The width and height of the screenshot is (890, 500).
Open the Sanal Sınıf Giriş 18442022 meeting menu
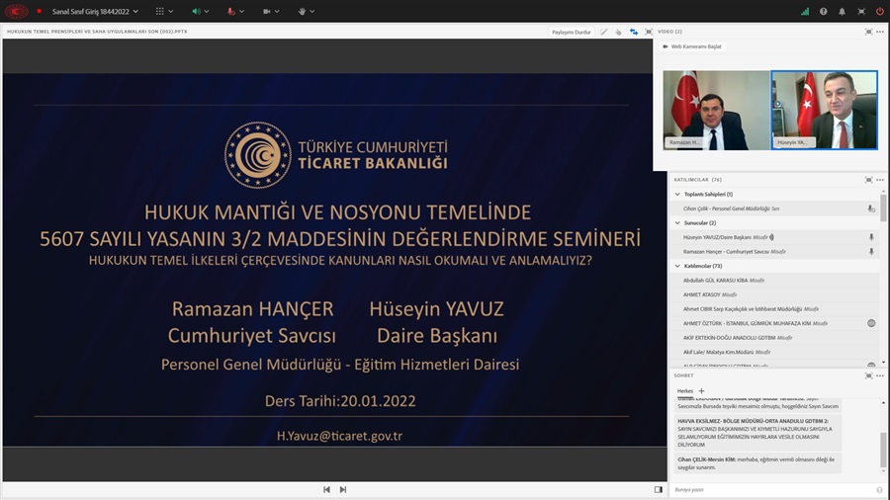(x=95, y=11)
